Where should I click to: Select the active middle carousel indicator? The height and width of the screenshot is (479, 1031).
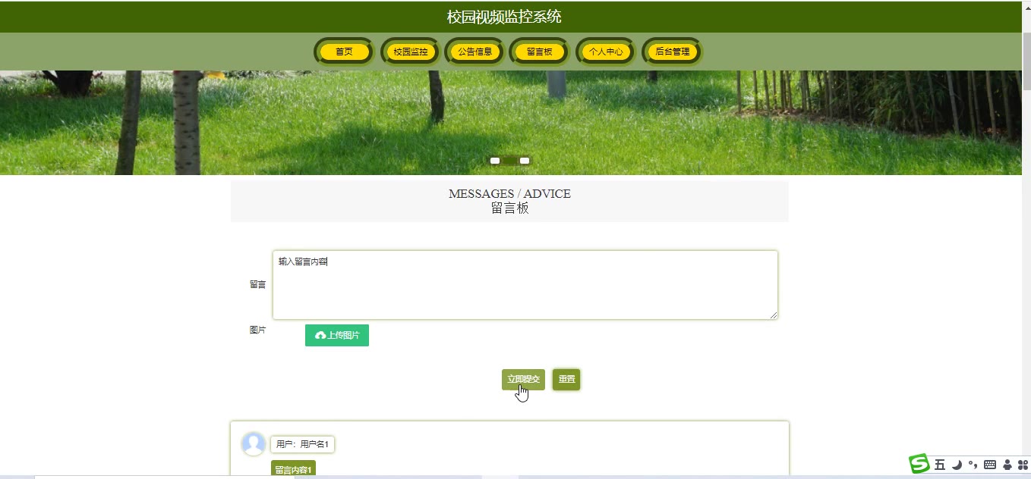pos(509,161)
